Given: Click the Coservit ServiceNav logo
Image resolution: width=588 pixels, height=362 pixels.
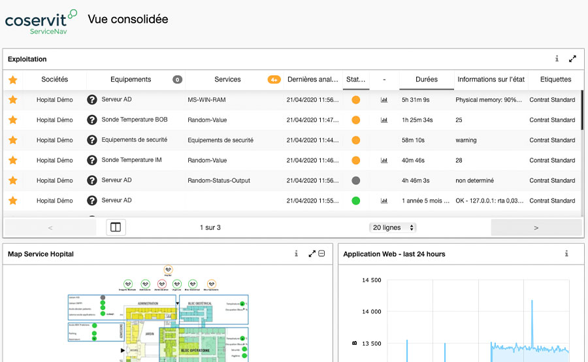Looking at the screenshot, I should (41, 22).
